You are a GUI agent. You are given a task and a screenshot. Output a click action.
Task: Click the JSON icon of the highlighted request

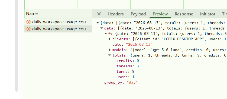coord(28,29)
